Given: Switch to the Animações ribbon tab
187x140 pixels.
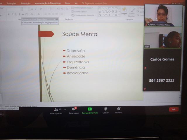Looking at the screenshot, I should (25, 3).
